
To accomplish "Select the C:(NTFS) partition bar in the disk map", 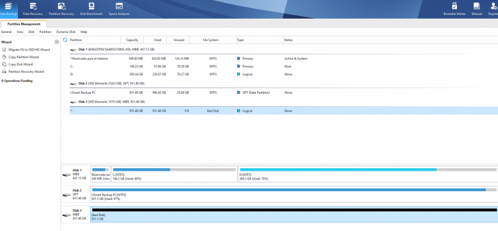I will 174,174.
